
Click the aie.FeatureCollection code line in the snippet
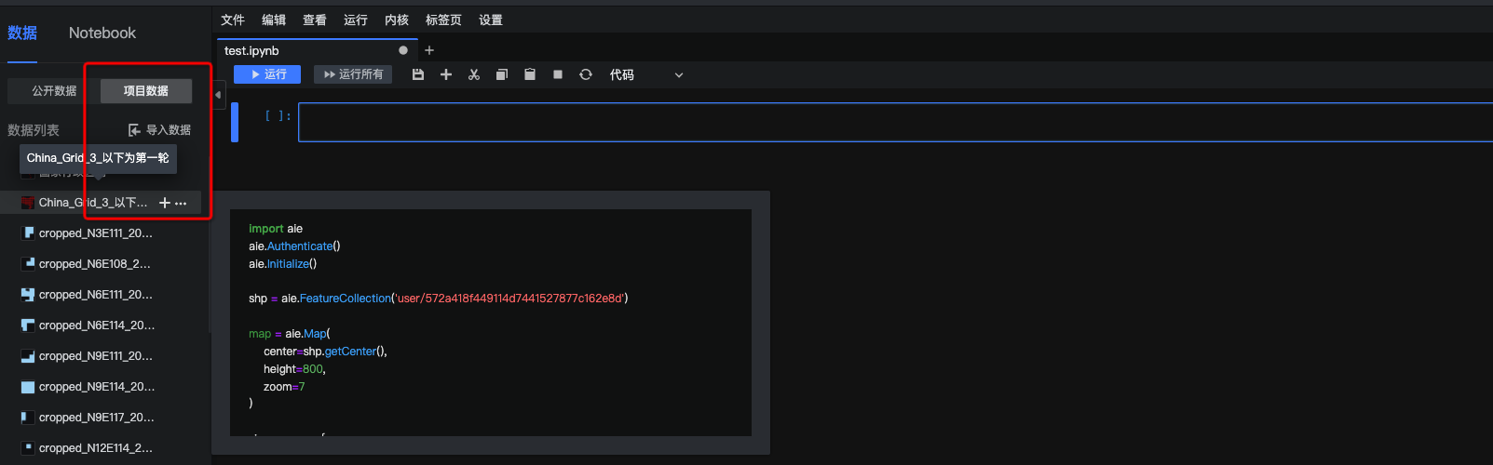tap(438, 299)
